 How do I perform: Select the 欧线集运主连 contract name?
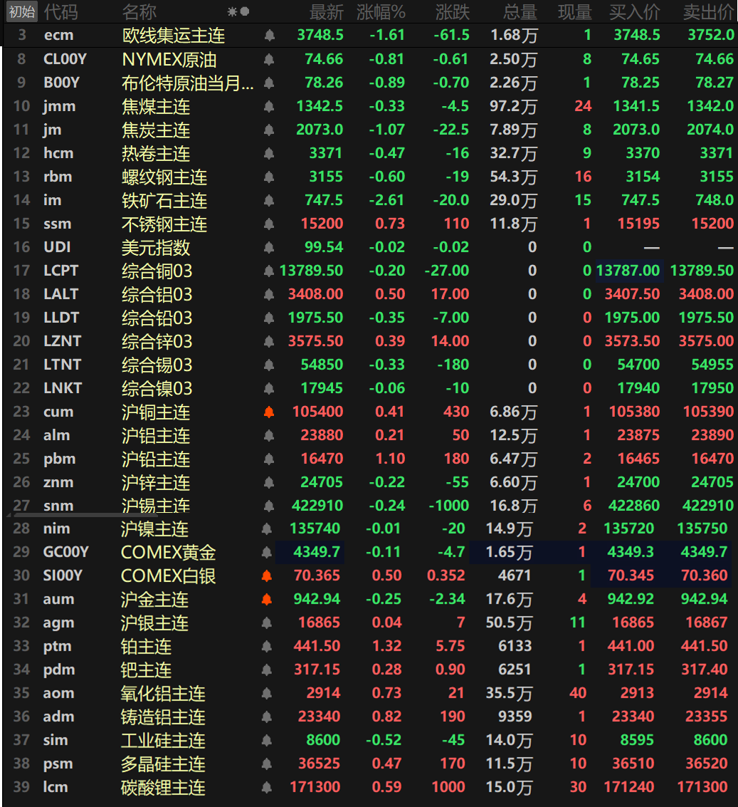point(174,36)
